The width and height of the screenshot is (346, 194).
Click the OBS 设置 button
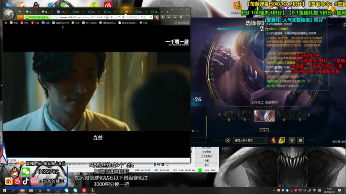click(207, 160)
